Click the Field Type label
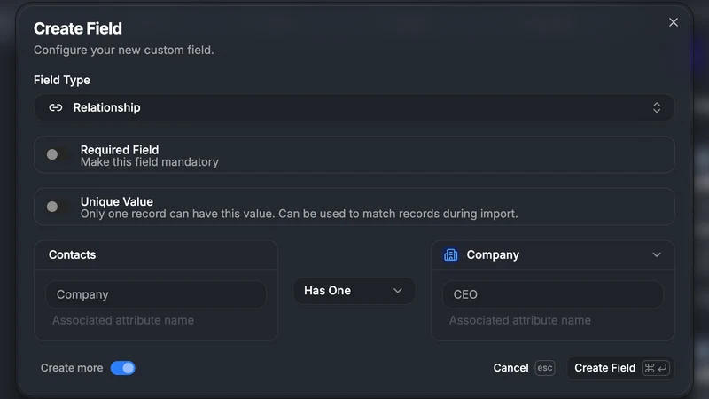Image resolution: width=709 pixels, height=399 pixels. [62, 80]
